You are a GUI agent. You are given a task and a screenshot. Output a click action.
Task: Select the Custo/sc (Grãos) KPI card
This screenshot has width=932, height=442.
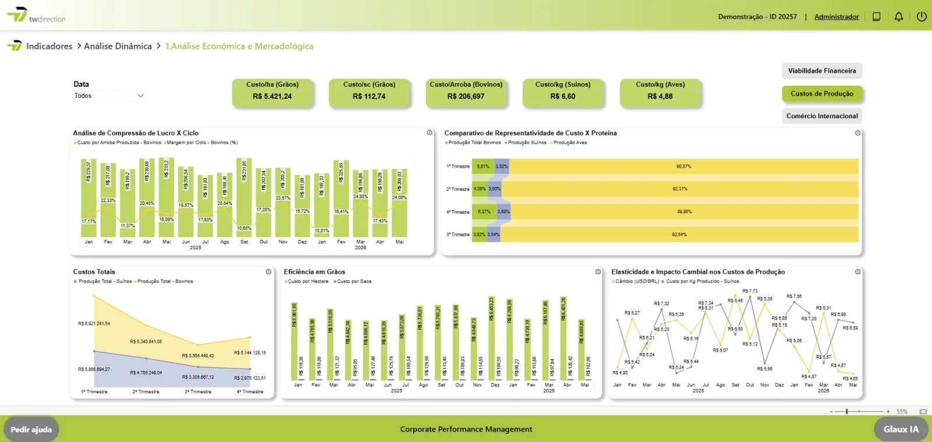(369, 93)
